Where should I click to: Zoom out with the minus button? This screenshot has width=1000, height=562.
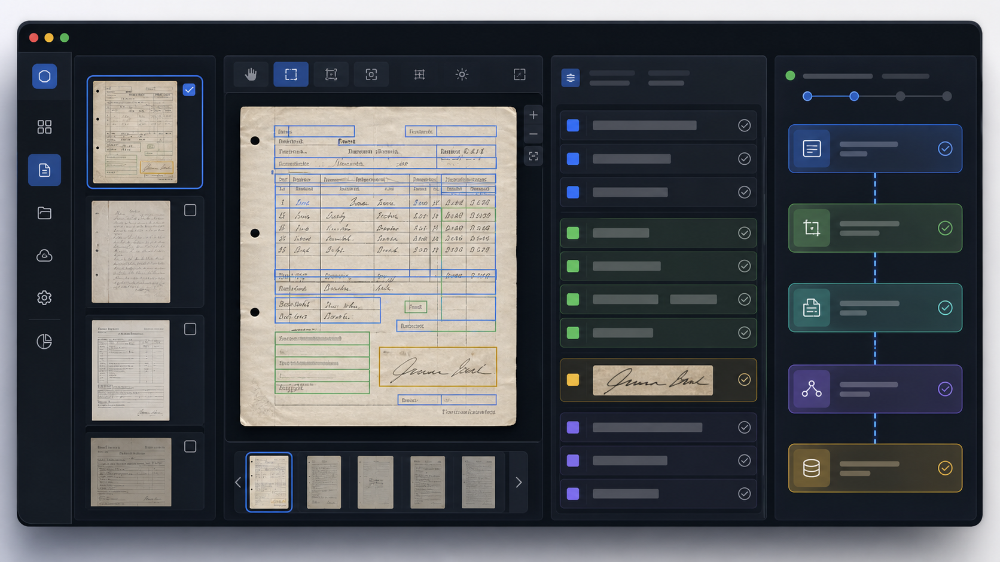533,134
